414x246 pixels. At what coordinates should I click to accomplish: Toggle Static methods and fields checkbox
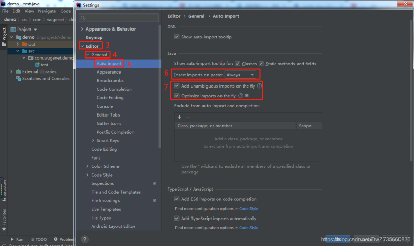(261, 63)
